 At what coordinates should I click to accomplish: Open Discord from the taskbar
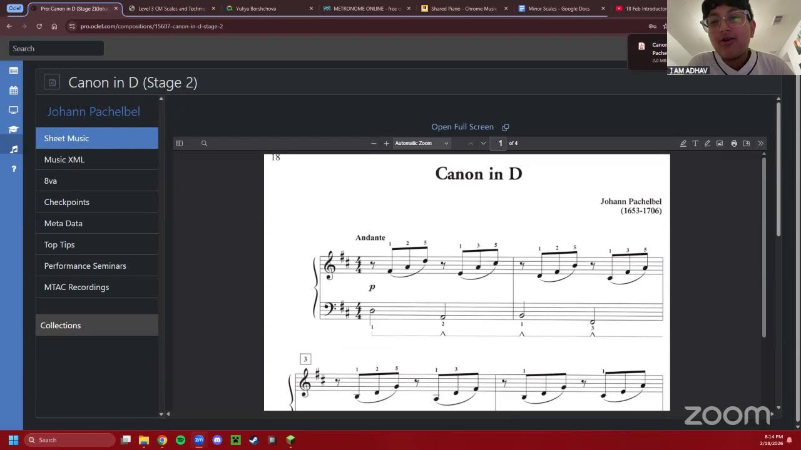(x=217, y=440)
